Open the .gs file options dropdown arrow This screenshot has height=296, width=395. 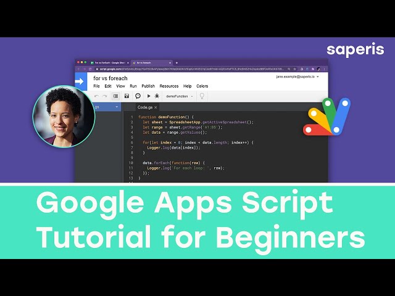point(117,107)
